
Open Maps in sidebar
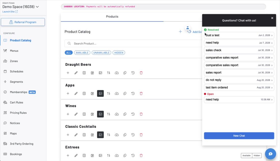[13, 133]
